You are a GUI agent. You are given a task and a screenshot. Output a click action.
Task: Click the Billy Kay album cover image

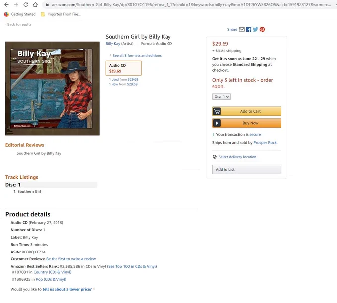click(x=53, y=89)
